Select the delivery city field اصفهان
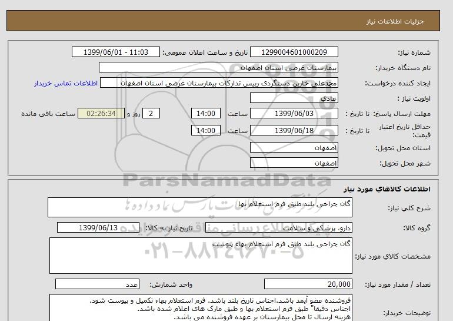This screenshot has height=321, width=453. pyautogui.click(x=294, y=163)
